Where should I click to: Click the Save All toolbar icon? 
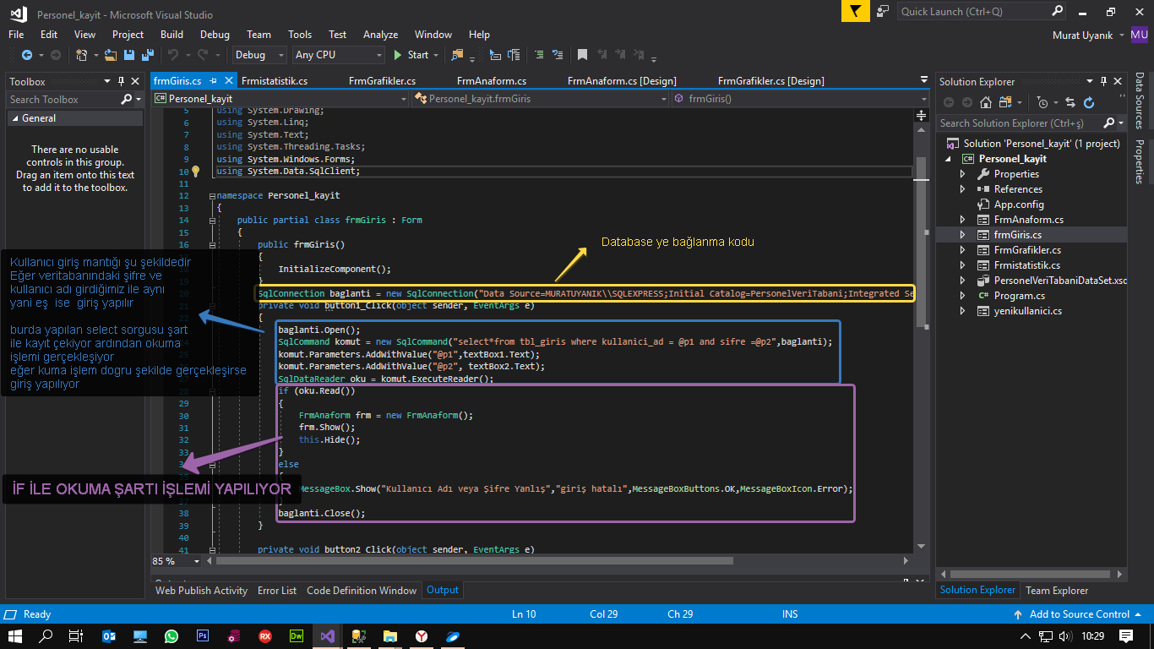click(147, 55)
